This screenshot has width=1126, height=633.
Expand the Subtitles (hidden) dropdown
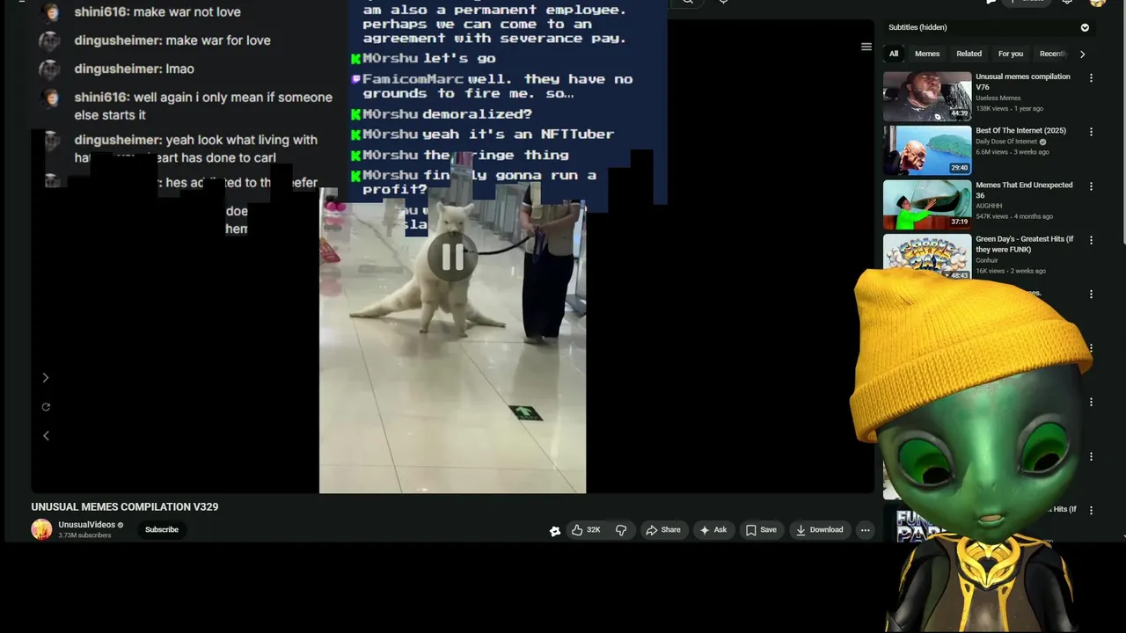coord(1085,27)
